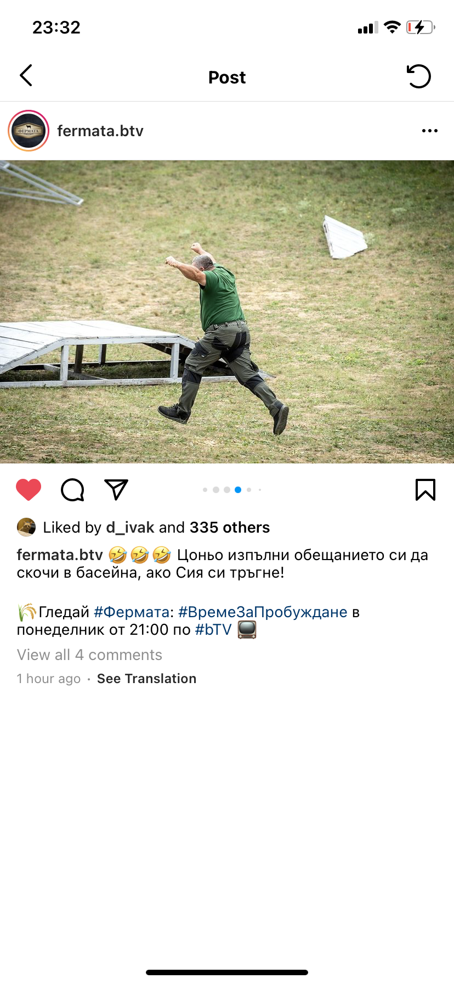Tap the refresh icon in header
Viewport: 454px width, 984px height.
(x=419, y=76)
